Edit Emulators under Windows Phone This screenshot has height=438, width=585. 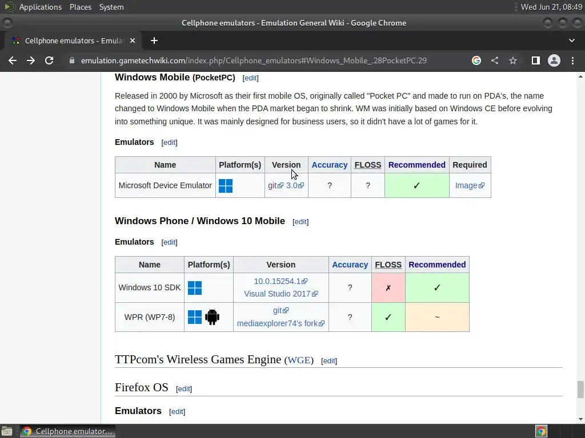[169, 242]
